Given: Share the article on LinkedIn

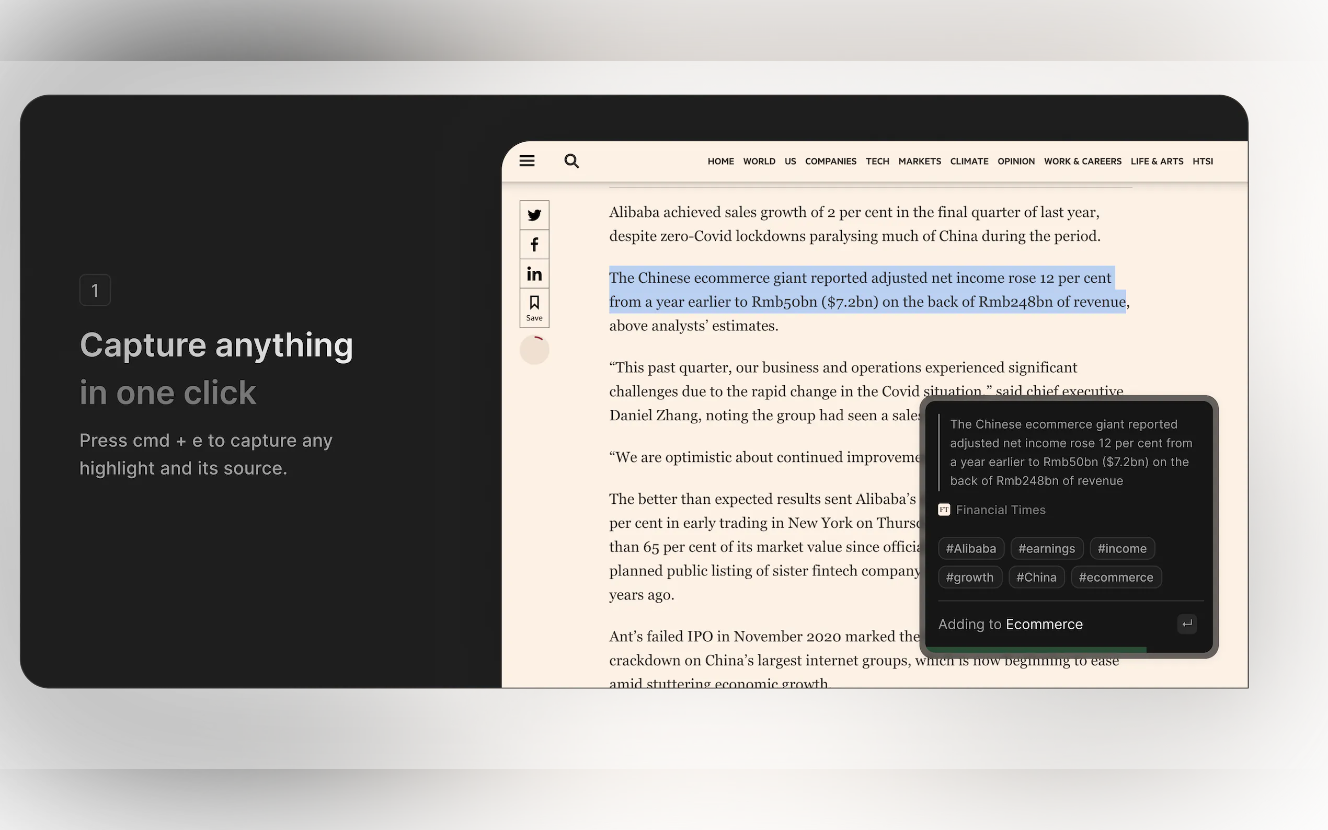Looking at the screenshot, I should point(534,274).
